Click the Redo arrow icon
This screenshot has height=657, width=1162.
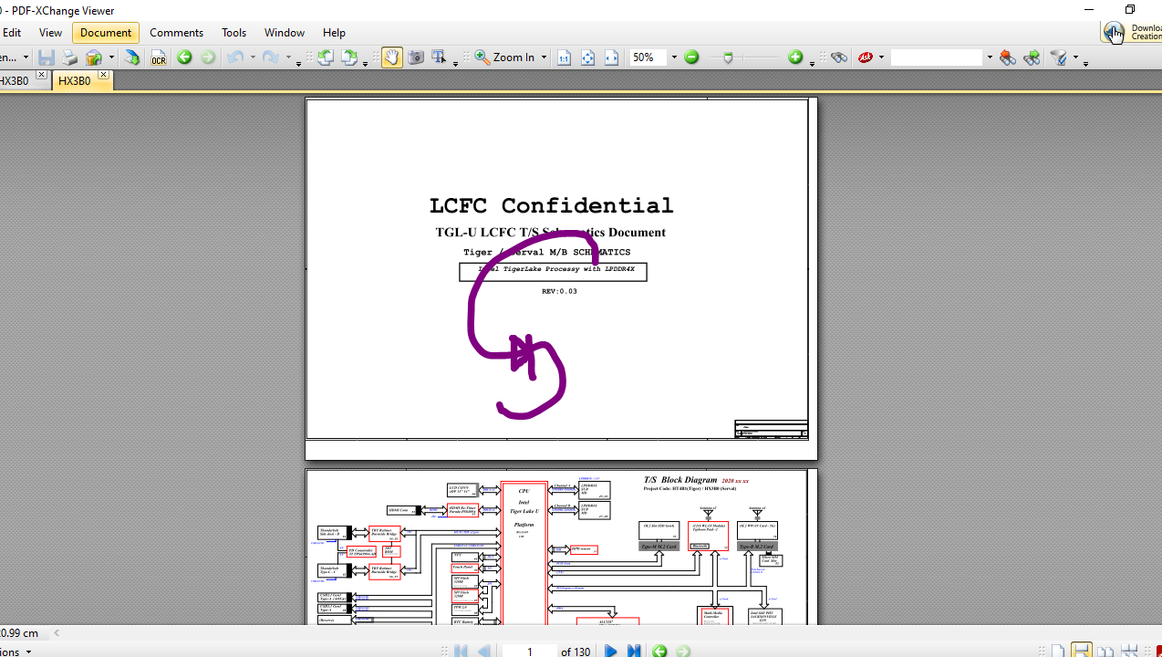click(x=271, y=57)
